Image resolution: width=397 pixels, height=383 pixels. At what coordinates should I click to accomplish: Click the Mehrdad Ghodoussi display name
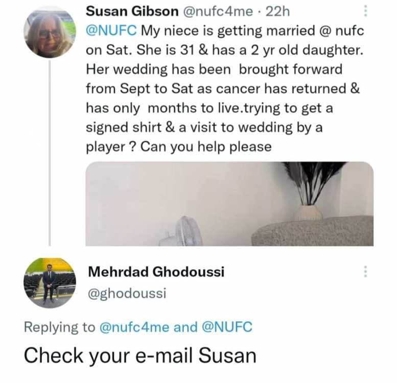156,272
